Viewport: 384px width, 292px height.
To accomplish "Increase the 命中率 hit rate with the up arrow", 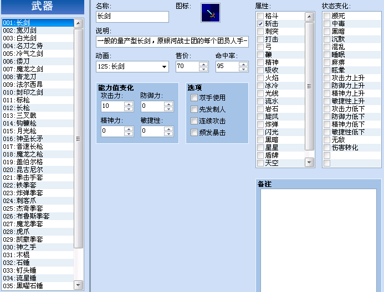I will coord(243,64).
